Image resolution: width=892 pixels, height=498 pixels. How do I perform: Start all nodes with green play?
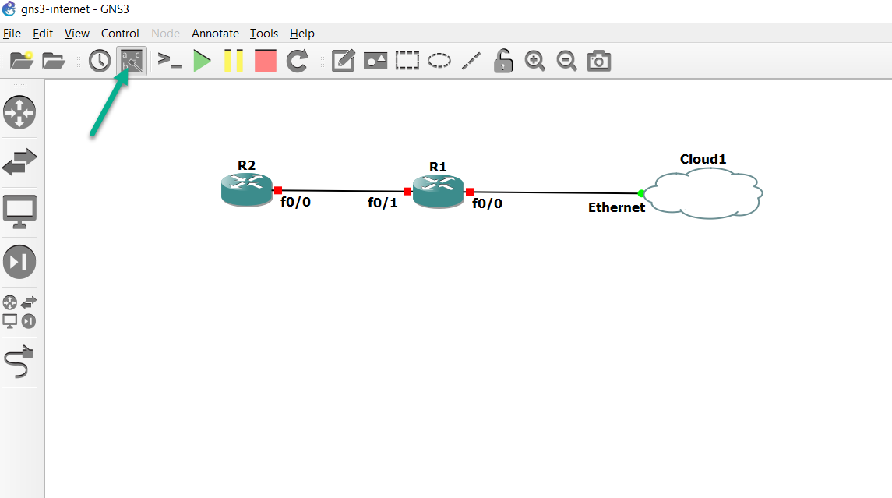[202, 60]
